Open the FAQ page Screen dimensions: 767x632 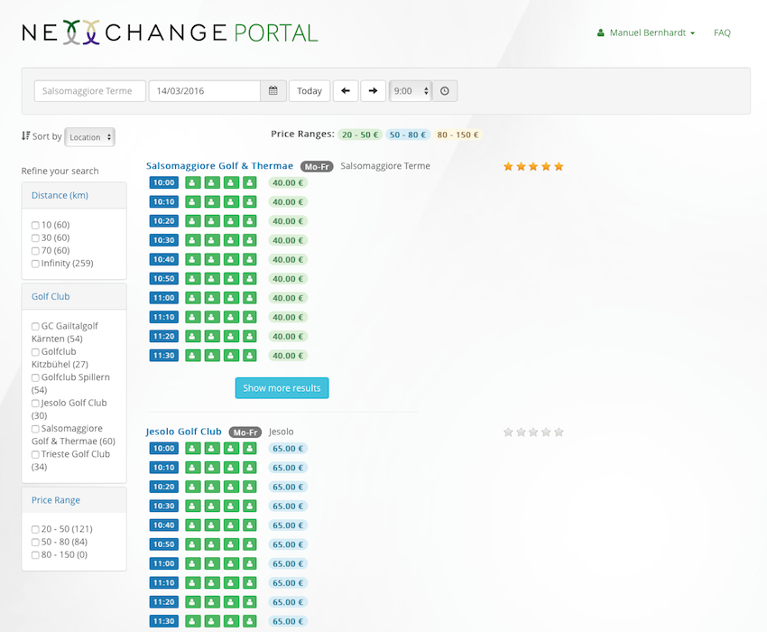point(722,33)
